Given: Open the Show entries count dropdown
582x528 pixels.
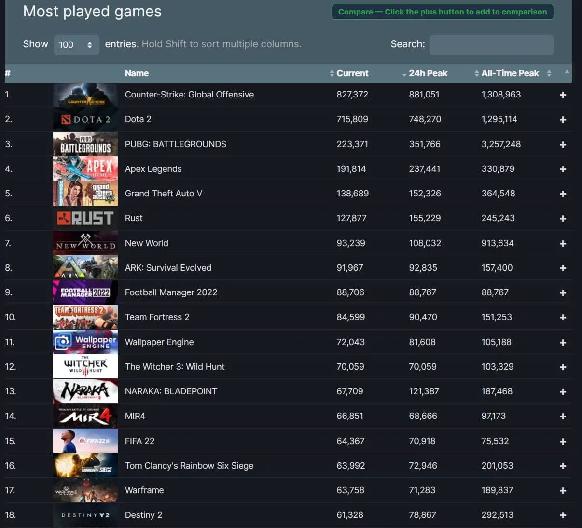Looking at the screenshot, I should click(76, 44).
